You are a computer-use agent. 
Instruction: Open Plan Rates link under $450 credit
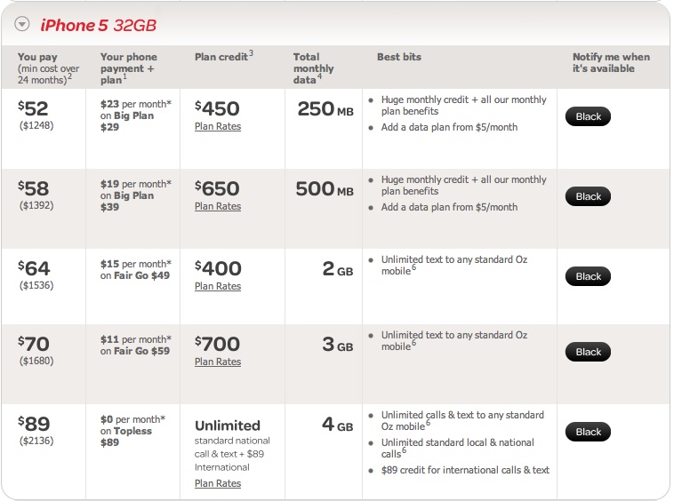click(218, 127)
